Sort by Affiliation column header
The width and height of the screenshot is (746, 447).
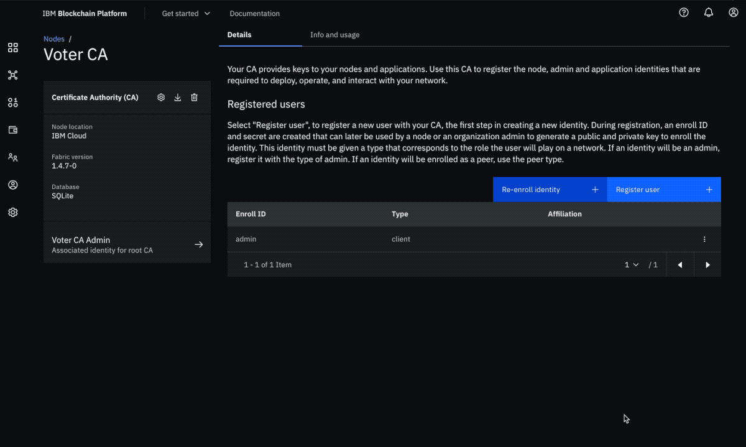pyautogui.click(x=564, y=214)
